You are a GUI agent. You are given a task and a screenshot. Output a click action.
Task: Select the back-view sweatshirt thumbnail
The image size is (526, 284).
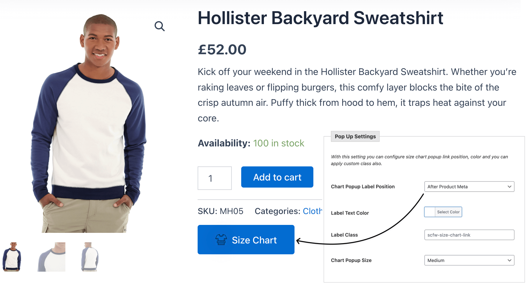pyautogui.click(x=89, y=256)
